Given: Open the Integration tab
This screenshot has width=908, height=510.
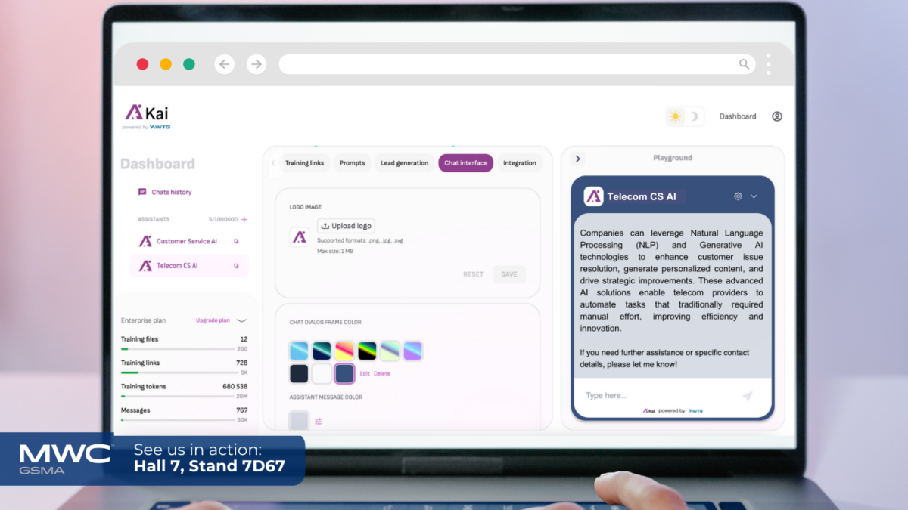Looking at the screenshot, I should coord(520,163).
